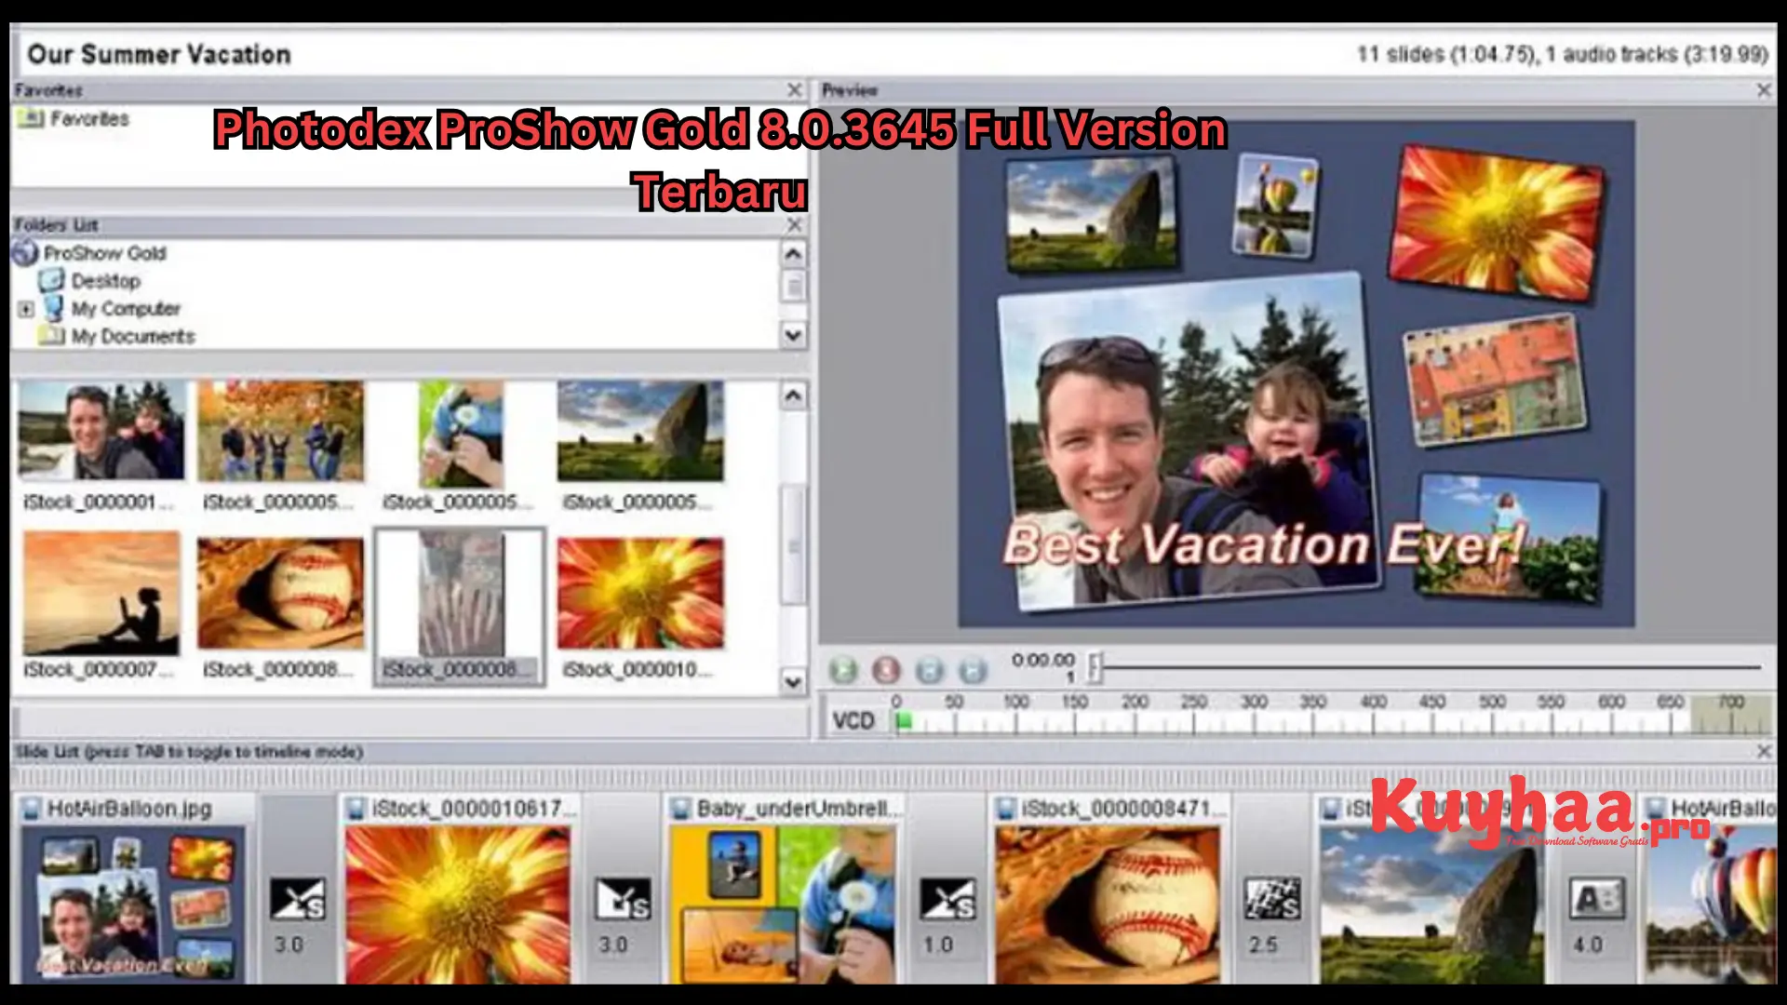Select the orange flower thumbnail iStock_0000010

(640, 607)
